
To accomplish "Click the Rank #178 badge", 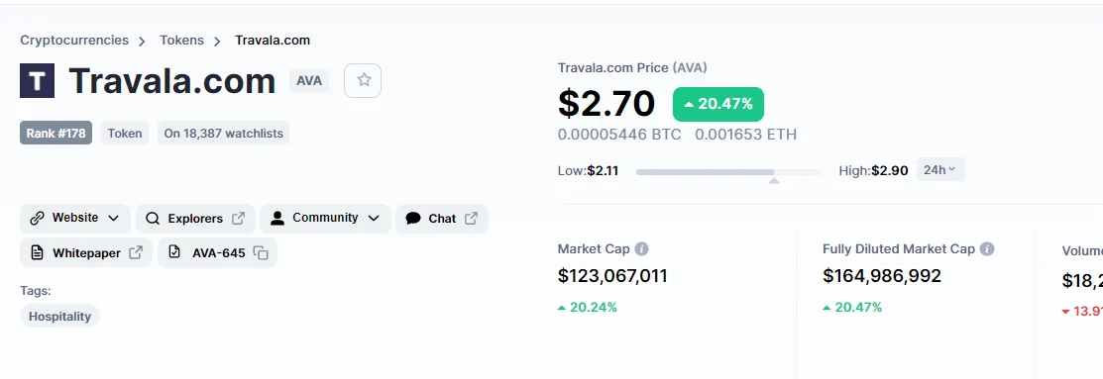I will point(55,133).
